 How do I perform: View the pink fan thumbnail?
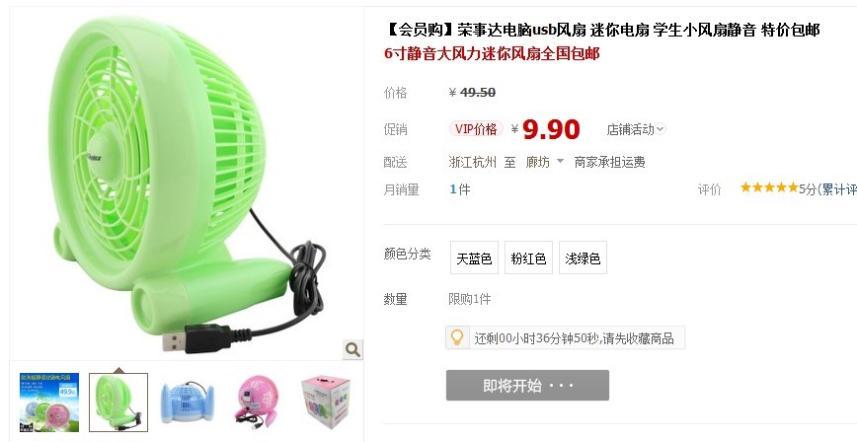click(x=258, y=403)
